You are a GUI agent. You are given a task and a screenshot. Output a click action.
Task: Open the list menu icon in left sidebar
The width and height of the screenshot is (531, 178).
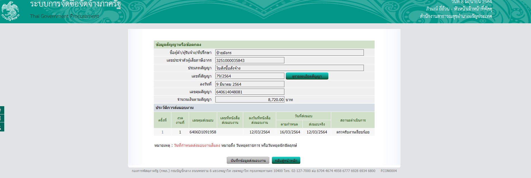tap(1, 118)
